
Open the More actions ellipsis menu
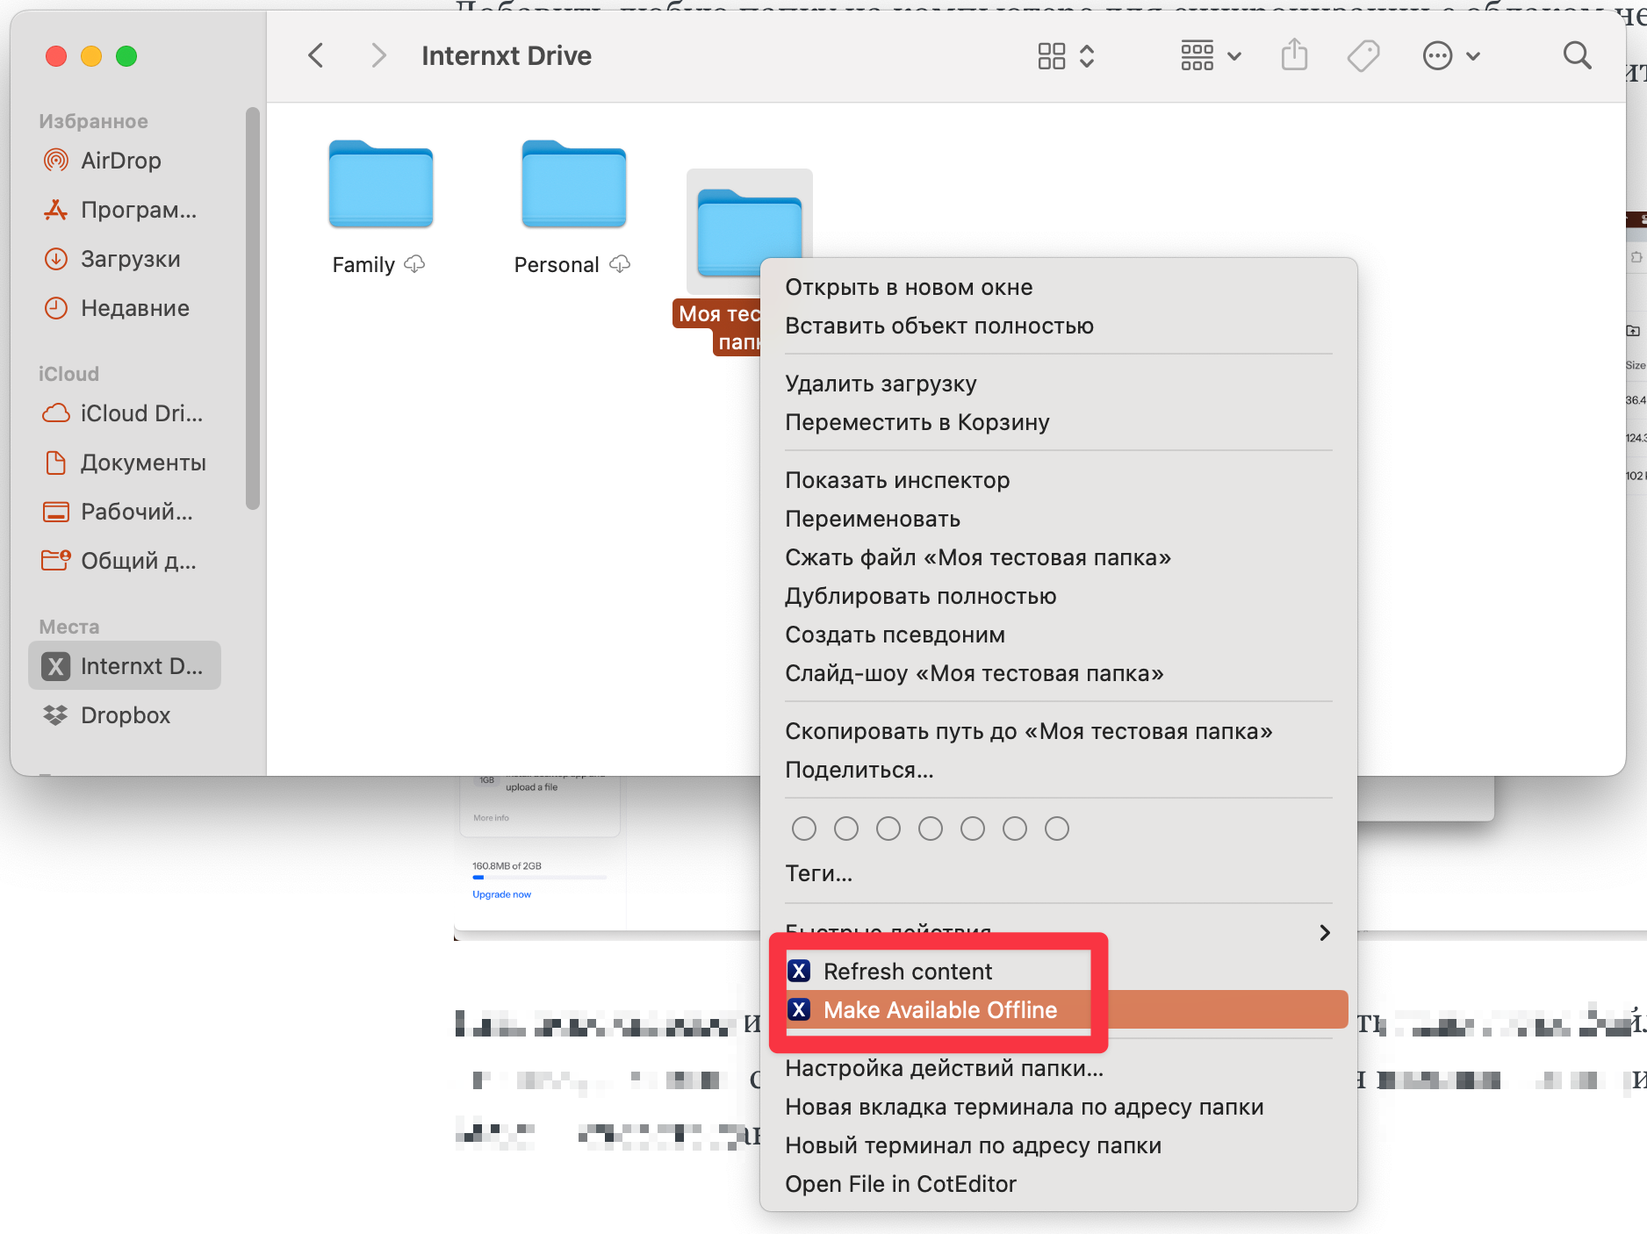click(x=1451, y=56)
